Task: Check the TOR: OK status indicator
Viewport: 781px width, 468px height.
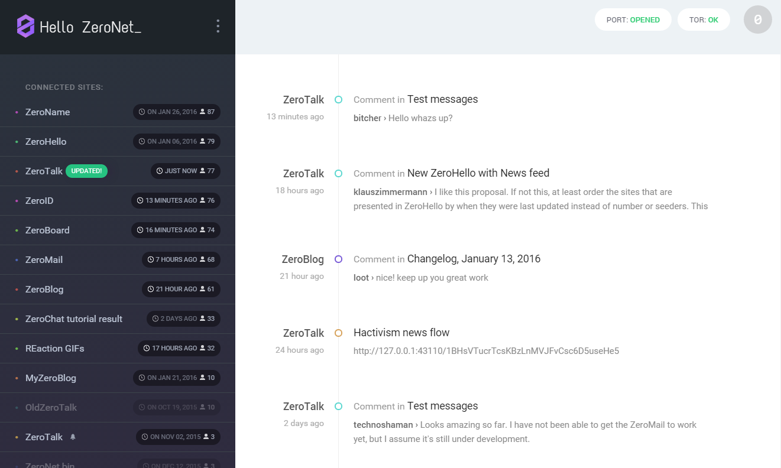Action: (x=704, y=19)
